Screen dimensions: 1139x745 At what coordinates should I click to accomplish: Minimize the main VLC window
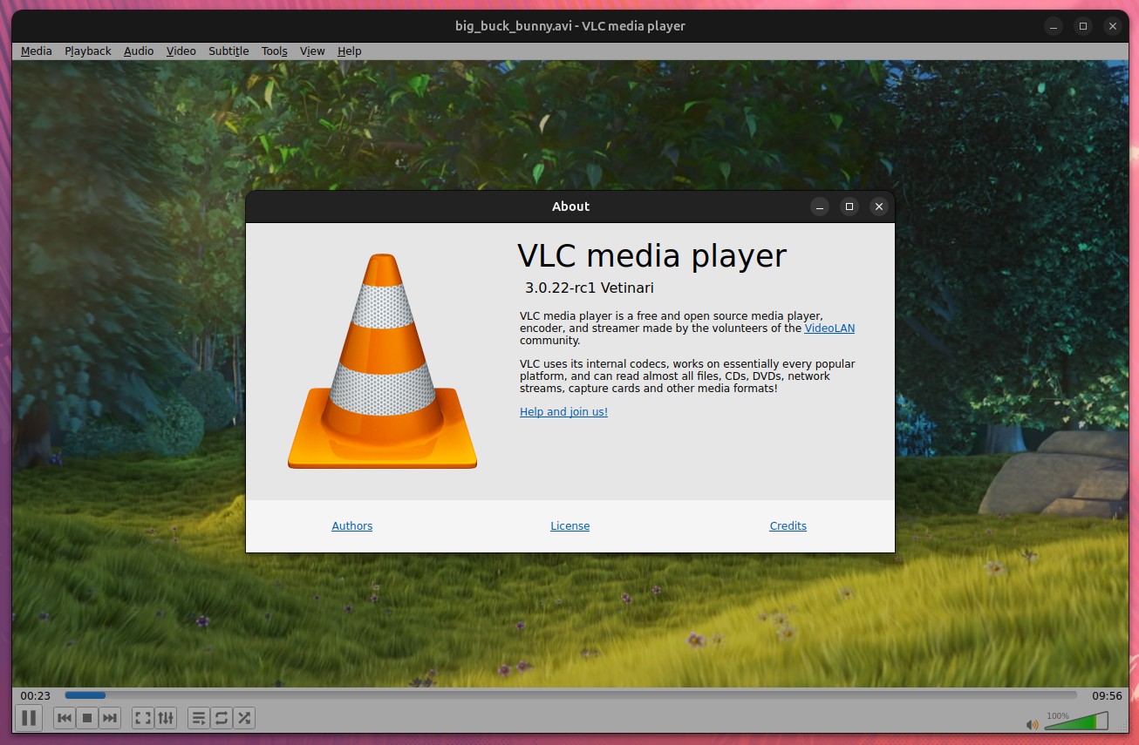click(x=1053, y=26)
